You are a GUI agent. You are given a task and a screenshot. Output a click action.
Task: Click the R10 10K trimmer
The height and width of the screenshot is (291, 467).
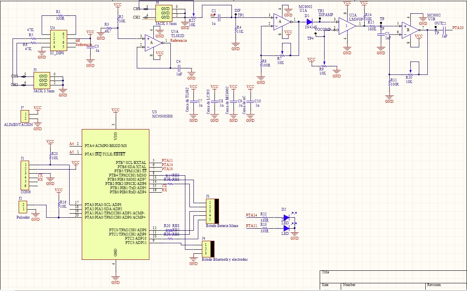tap(410, 74)
